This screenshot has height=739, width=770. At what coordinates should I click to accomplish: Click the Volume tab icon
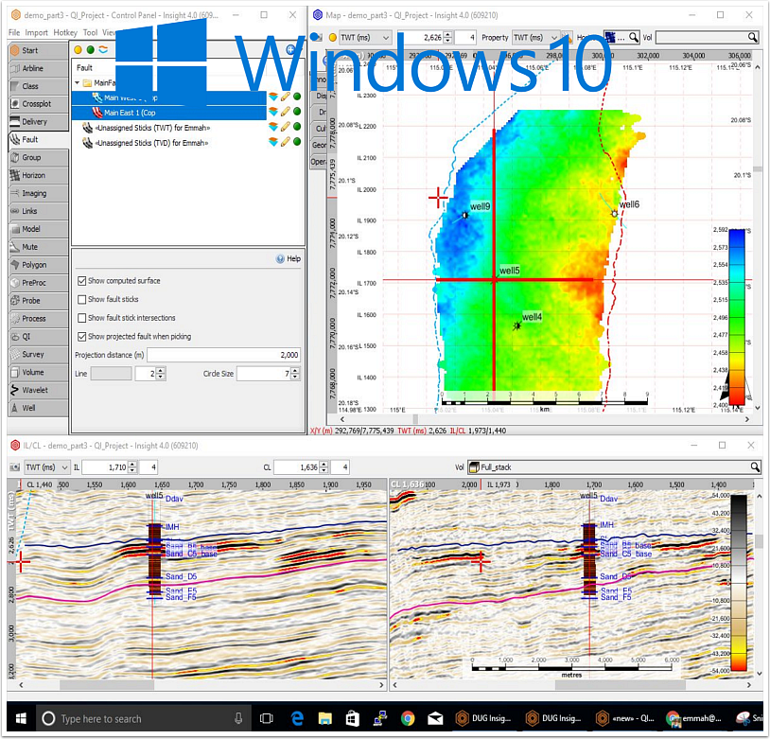[15, 373]
